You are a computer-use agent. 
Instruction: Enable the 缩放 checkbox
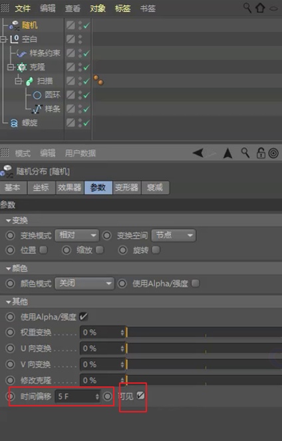point(100,250)
